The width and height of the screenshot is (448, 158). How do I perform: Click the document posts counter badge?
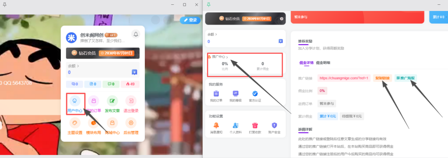(93, 84)
